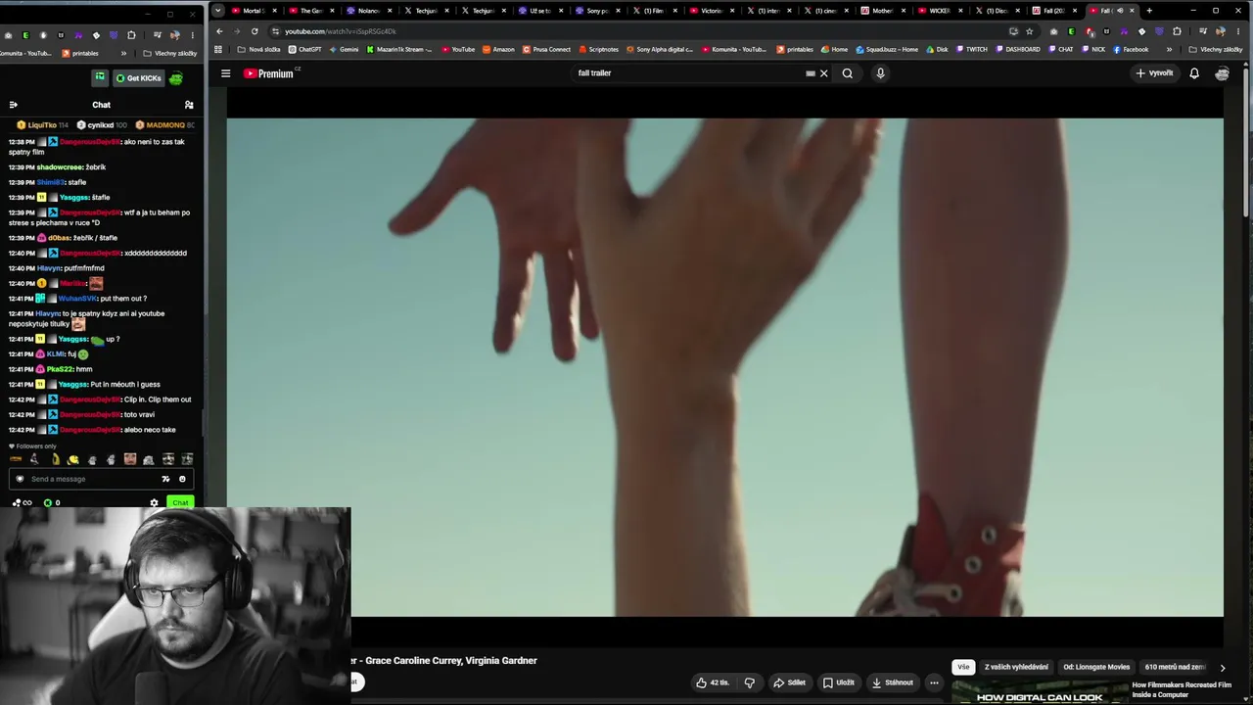The image size is (1253, 705).
Task: Open YouTube notifications bell
Action: (1194, 73)
